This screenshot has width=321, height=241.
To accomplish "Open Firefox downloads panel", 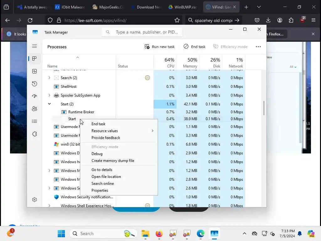I will [268, 20].
